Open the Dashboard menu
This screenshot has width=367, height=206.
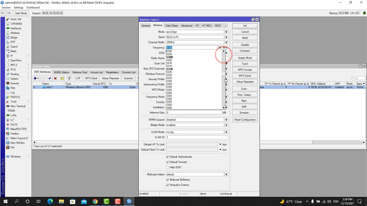(x=33, y=7)
